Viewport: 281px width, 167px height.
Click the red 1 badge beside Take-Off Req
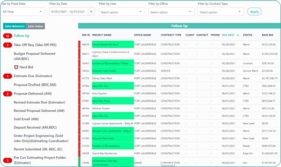click(7, 45)
